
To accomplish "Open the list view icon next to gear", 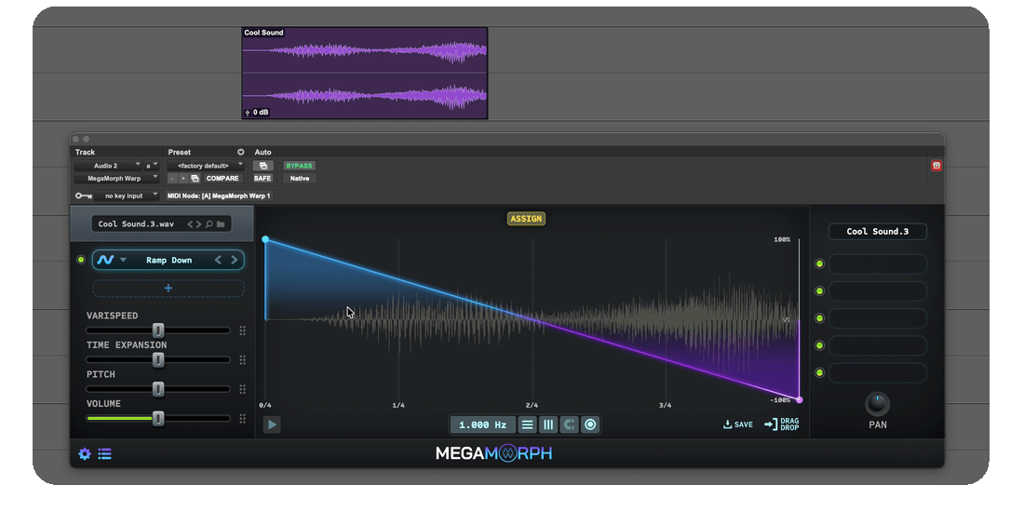I will 105,454.
